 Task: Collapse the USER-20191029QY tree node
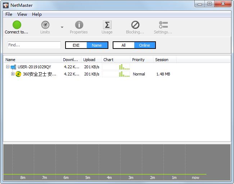8,67
